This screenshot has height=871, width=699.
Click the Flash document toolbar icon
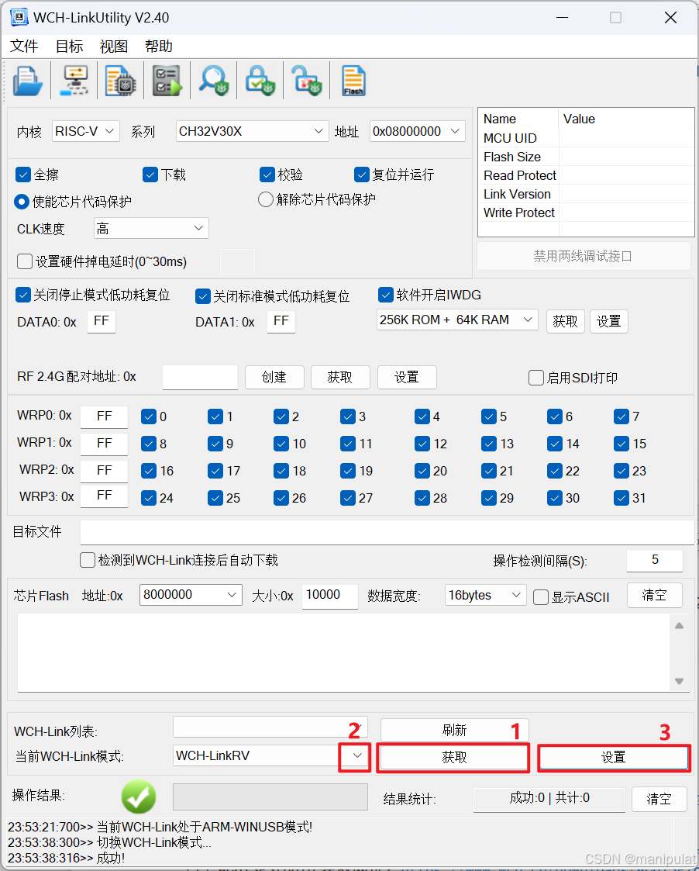pyautogui.click(x=353, y=81)
